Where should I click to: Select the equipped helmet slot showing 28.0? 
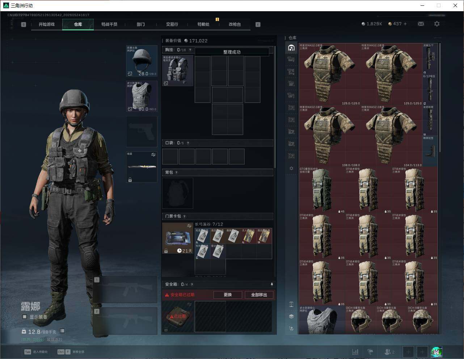click(x=142, y=61)
